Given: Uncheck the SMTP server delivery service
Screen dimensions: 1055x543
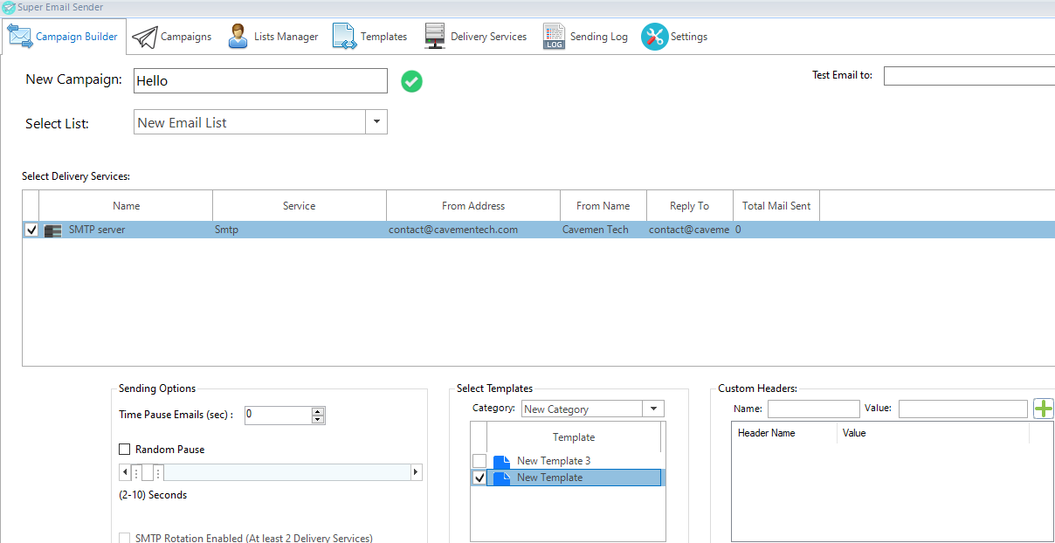Looking at the screenshot, I should pos(31,230).
